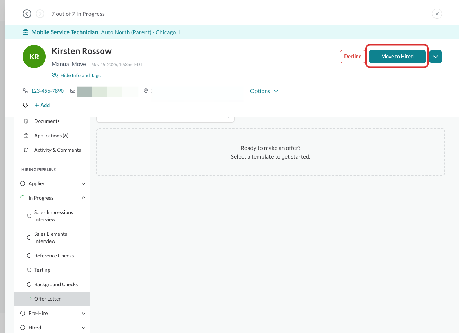Click circle beside Testing
This screenshot has width=459, height=333.
[x=29, y=270]
